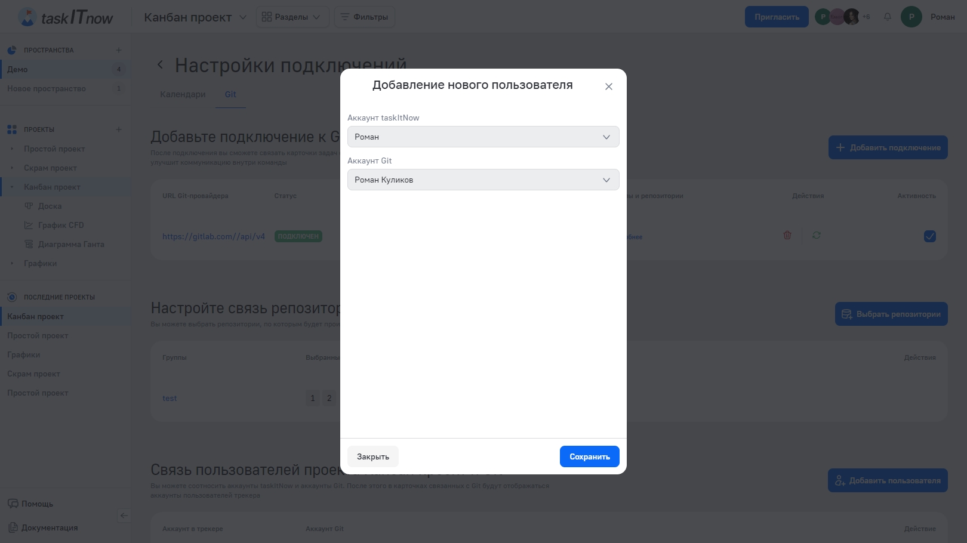Open Диаграмма Ганта in sidebar
Screen dimensions: 967x543
coord(71,244)
